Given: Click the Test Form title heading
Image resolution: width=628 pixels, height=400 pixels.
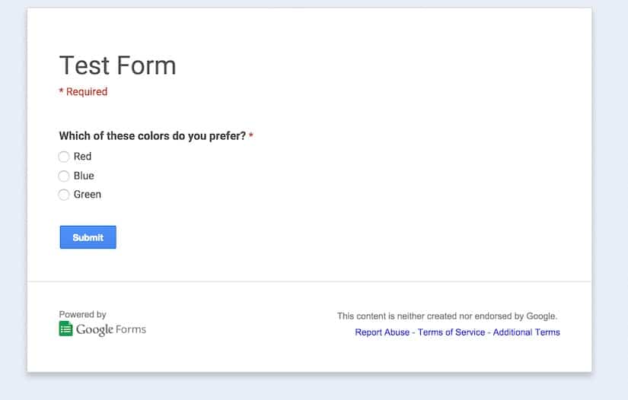Looking at the screenshot, I should 118,65.
